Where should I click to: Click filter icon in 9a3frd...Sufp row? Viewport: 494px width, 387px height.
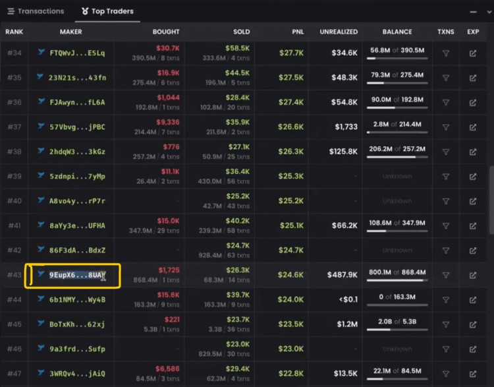(x=446, y=349)
